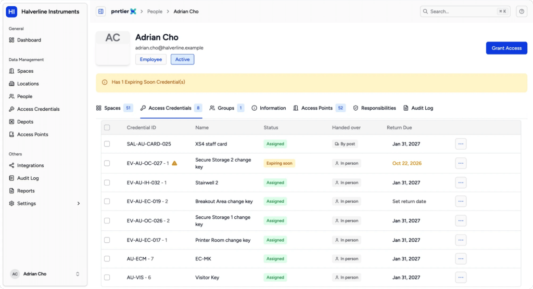Check the EV-AU-EC-017 row checkbox

point(107,240)
